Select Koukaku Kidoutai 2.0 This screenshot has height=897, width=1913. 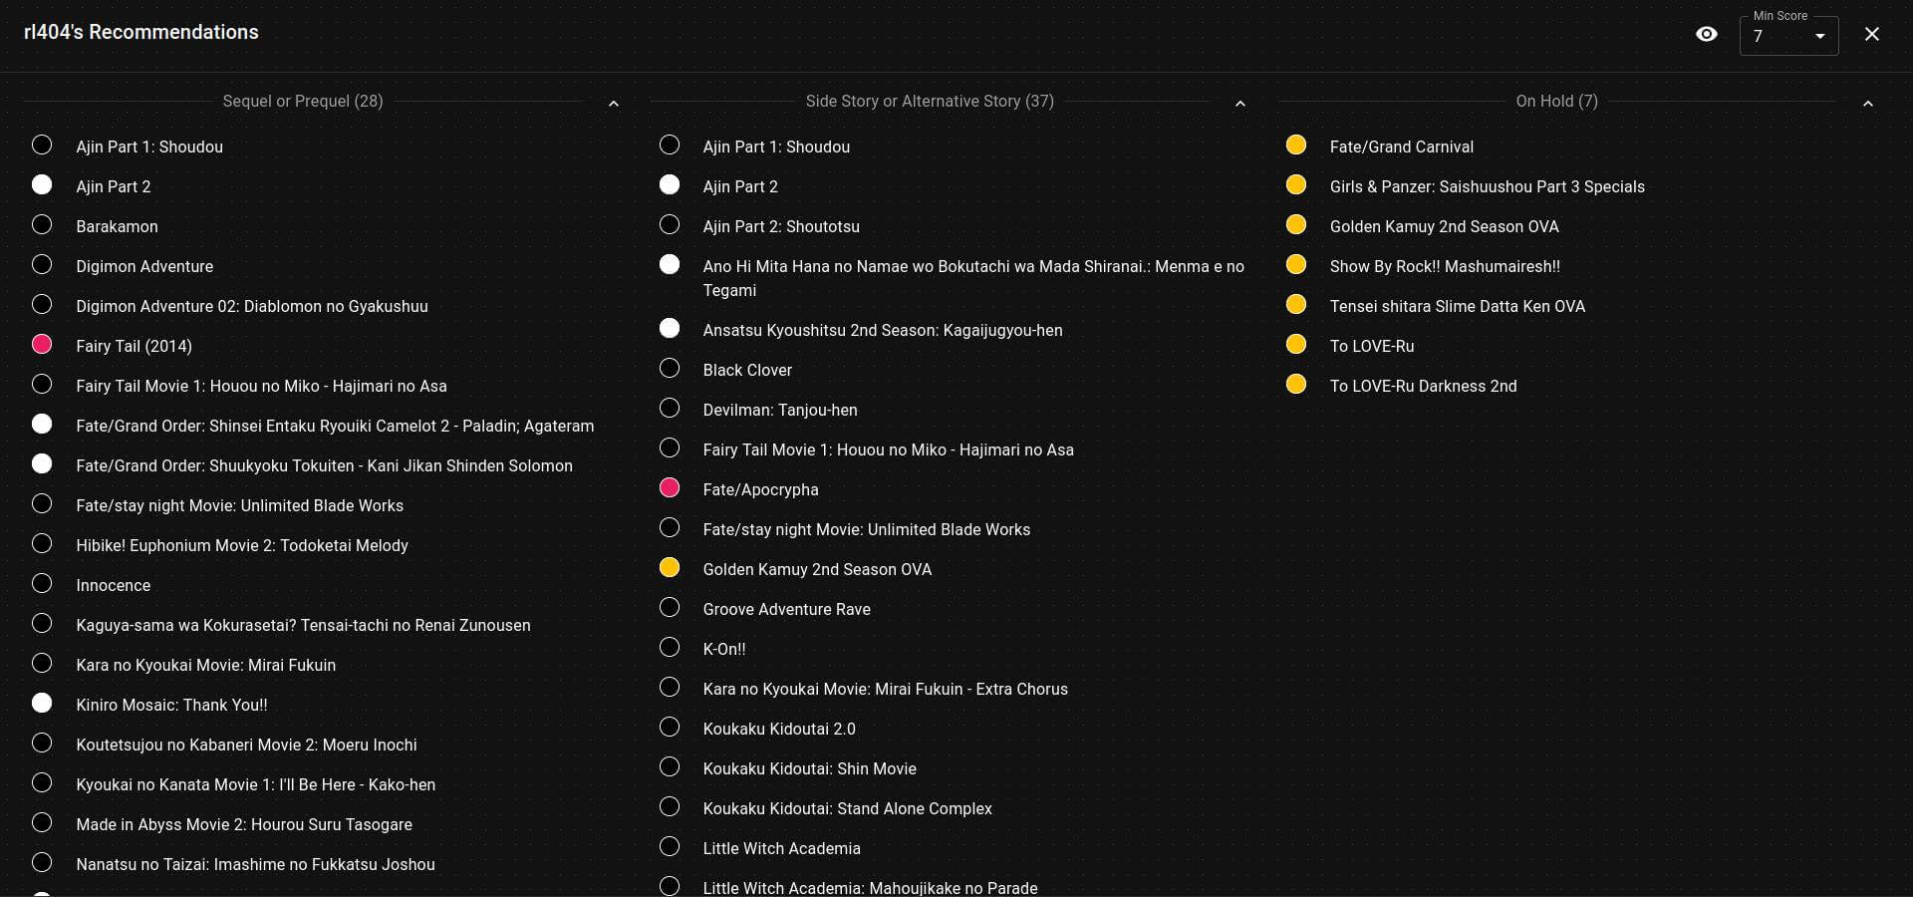pos(779,729)
